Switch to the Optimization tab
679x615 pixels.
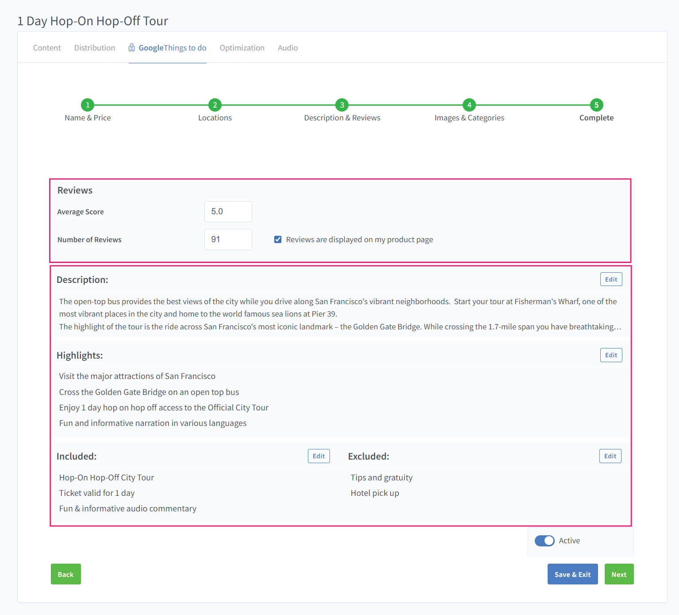click(242, 48)
